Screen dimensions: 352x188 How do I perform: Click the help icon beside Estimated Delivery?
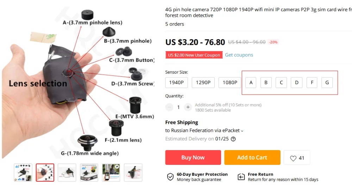[x=233, y=139]
